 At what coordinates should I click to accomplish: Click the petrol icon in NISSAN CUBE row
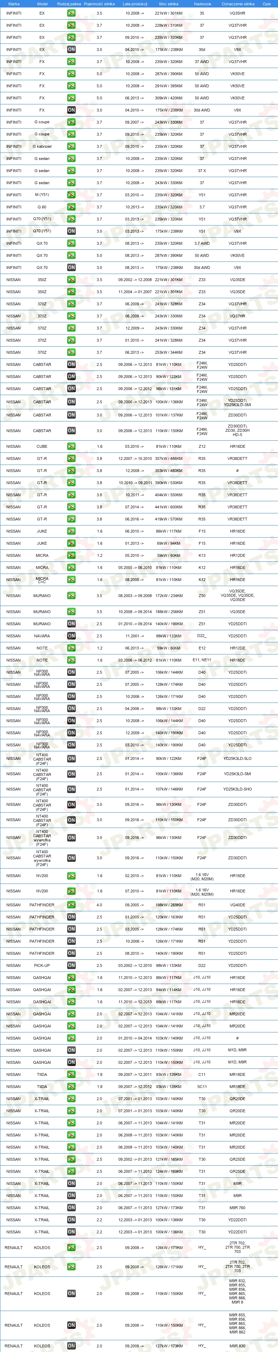[x=71, y=447]
